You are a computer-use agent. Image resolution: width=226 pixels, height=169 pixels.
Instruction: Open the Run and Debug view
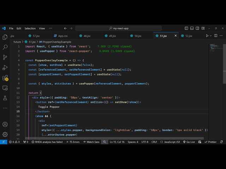tap(5, 67)
